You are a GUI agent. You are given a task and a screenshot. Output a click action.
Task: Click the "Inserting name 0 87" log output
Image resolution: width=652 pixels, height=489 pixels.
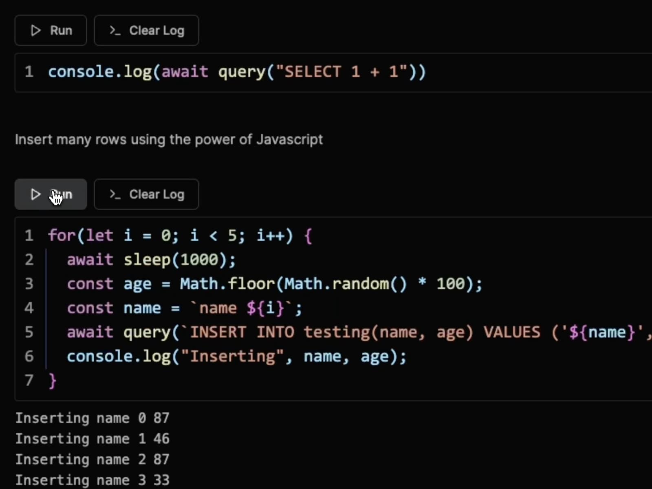[x=92, y=418]
